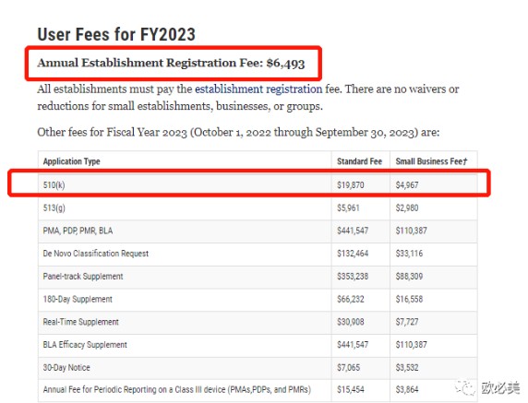The height and width of the screenshot is (403, 528).
Task: Select Annual Fee for Periodic Reporting row
Action: pyautogui.click(x=258, y=390)
